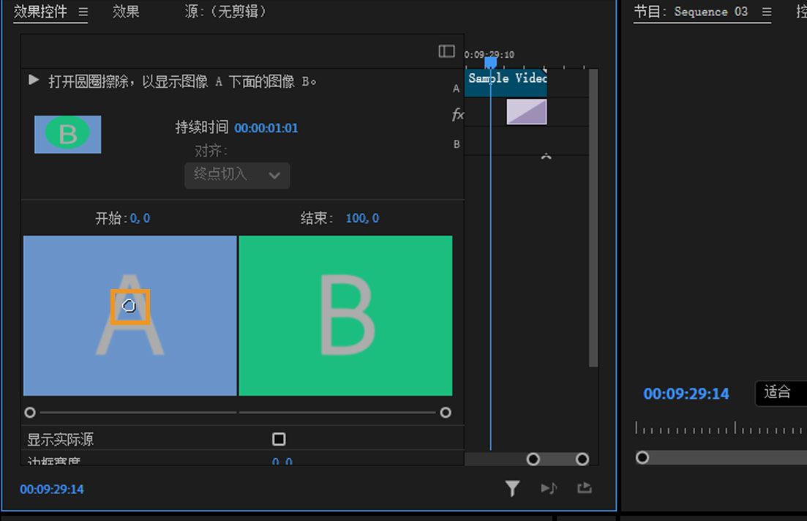The height and width of the screenshot is (521, 807).
Task: Click the export icon in the bottom corner
Action: 584,488
